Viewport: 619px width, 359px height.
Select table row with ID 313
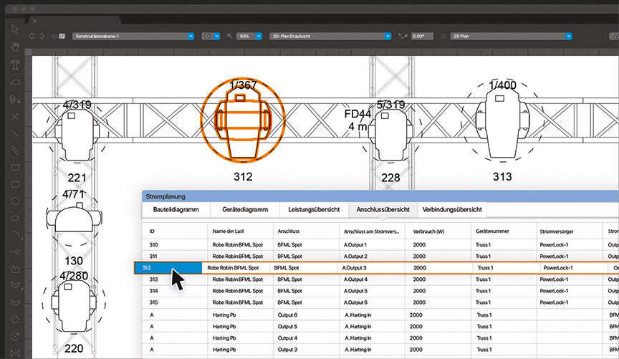click(x=380, y=279)
